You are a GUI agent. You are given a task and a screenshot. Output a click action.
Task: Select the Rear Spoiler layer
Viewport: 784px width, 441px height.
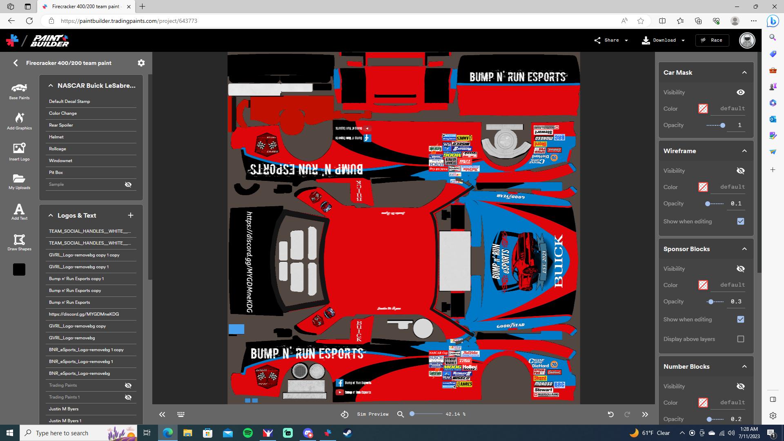(x=61, y=125)
